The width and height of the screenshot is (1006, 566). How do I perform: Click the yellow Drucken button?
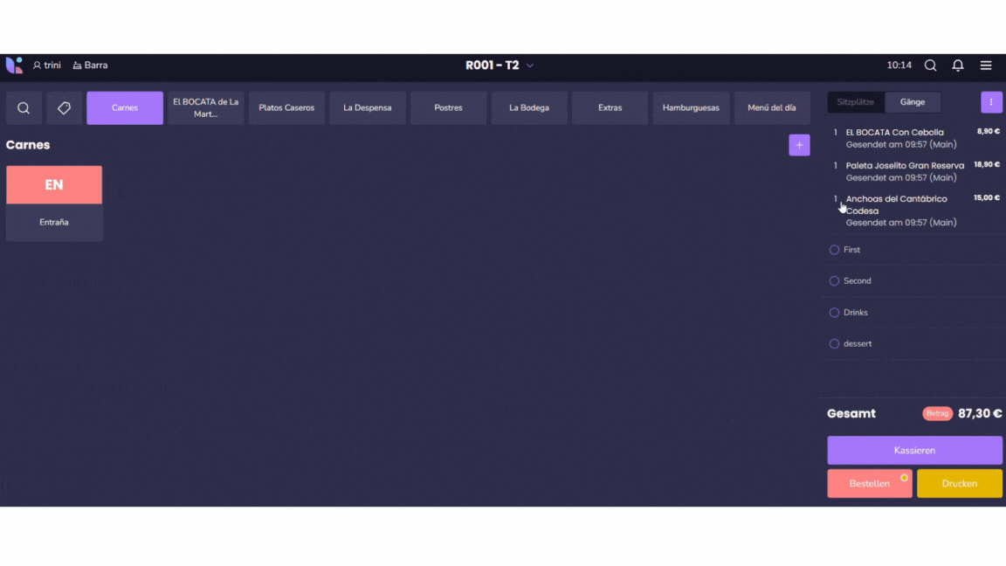[x=959, y=484]
